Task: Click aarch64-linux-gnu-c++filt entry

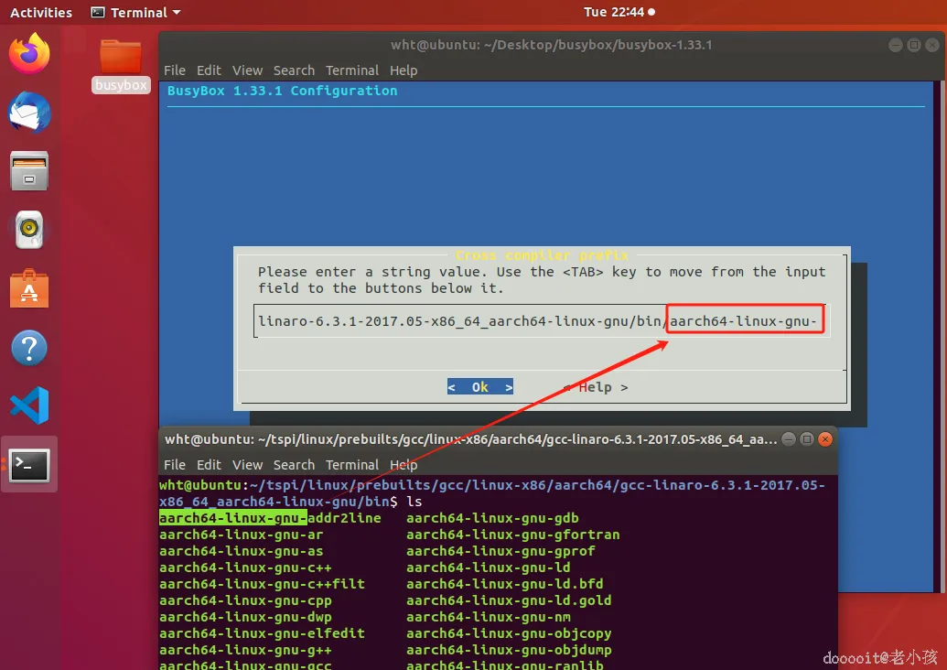Action: (262, 584)
